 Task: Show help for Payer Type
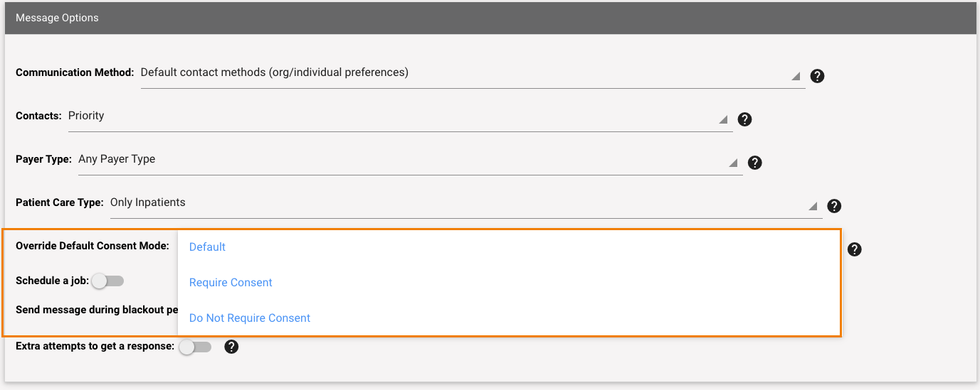755,163
